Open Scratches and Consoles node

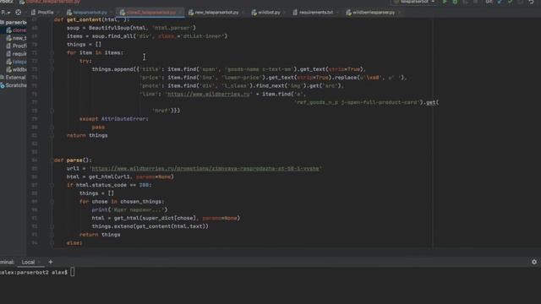point(14,85)
